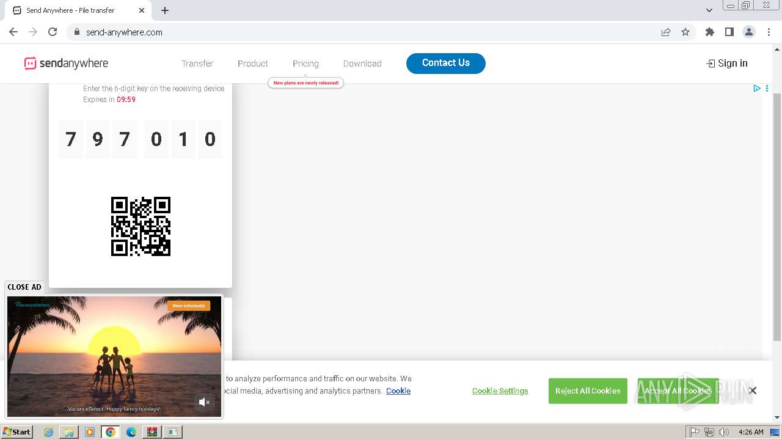Screen dimensions: 782x440
Task: Open the Chrome profile avatar
Action: (749, 32)
